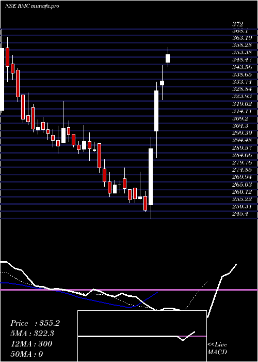Click the 348.47 price axis label
The height and width of the screenshot is (362, 258).
(x=242, y=60)
